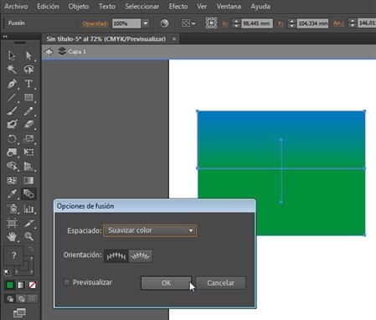Select the Artboard tool

pos(12,223)
